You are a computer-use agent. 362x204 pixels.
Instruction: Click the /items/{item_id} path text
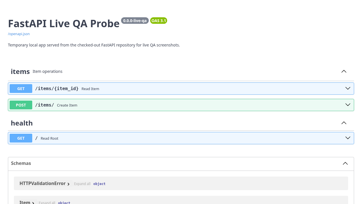click(57, 88)
